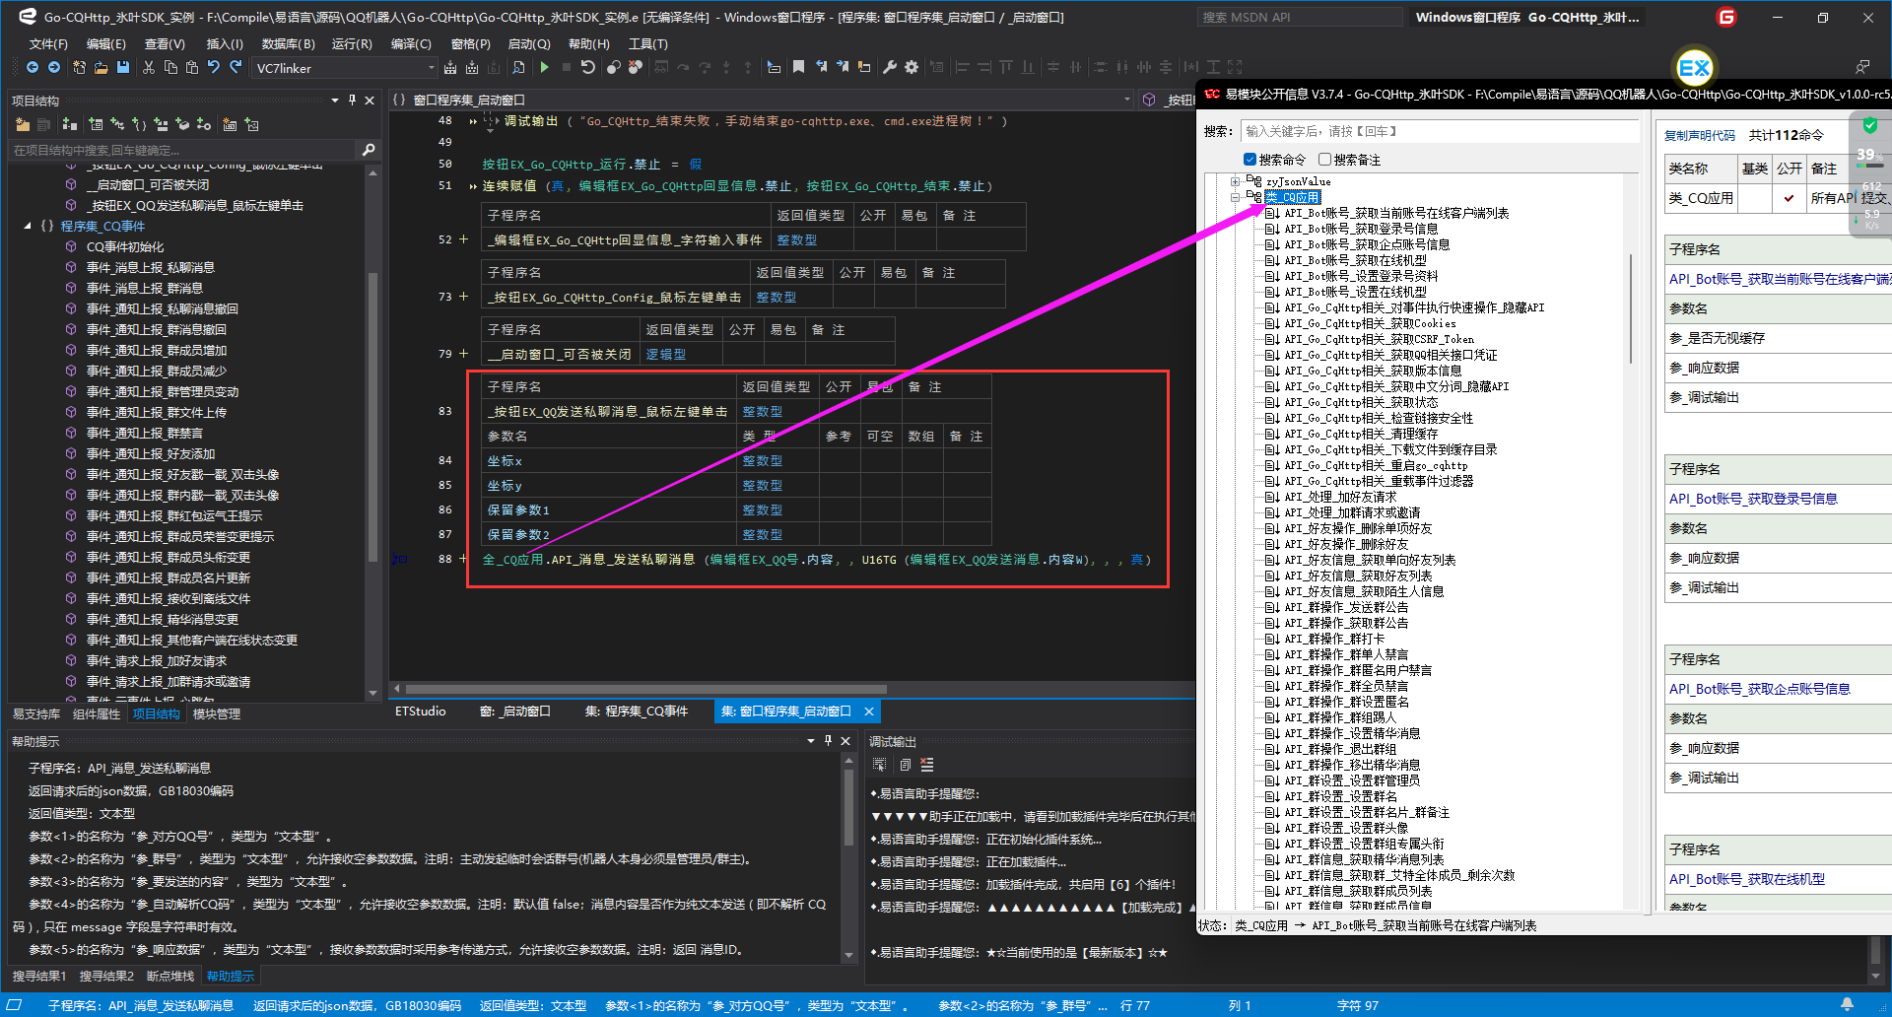
Task: Click the copy icon in toolbar
Action: 170,67
